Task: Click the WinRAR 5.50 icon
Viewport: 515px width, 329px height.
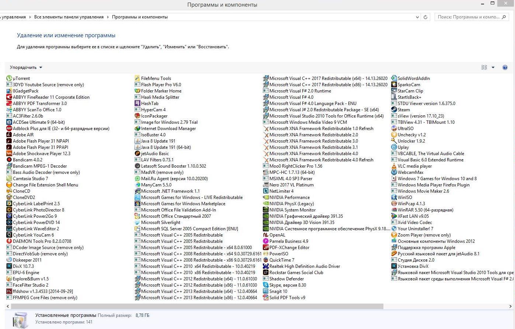Action: click(x=394, y=210)
